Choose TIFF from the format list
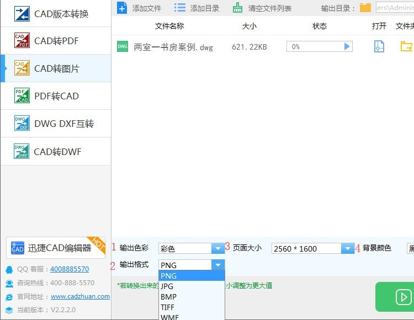 [192, 307]
